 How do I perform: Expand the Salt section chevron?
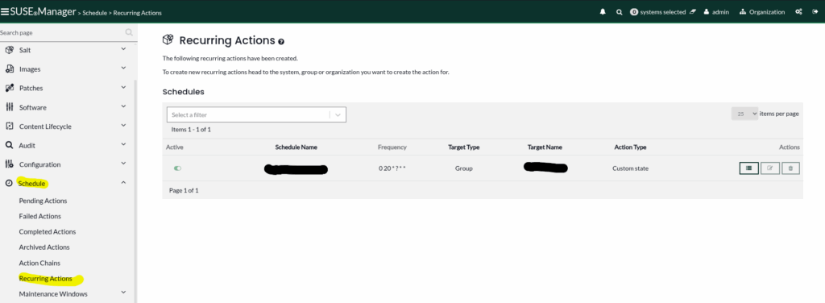point(123,49)
